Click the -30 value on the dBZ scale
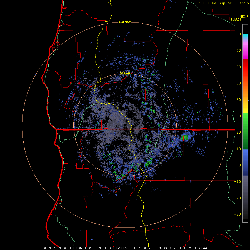The image size is (250, 250). (237, 214)
